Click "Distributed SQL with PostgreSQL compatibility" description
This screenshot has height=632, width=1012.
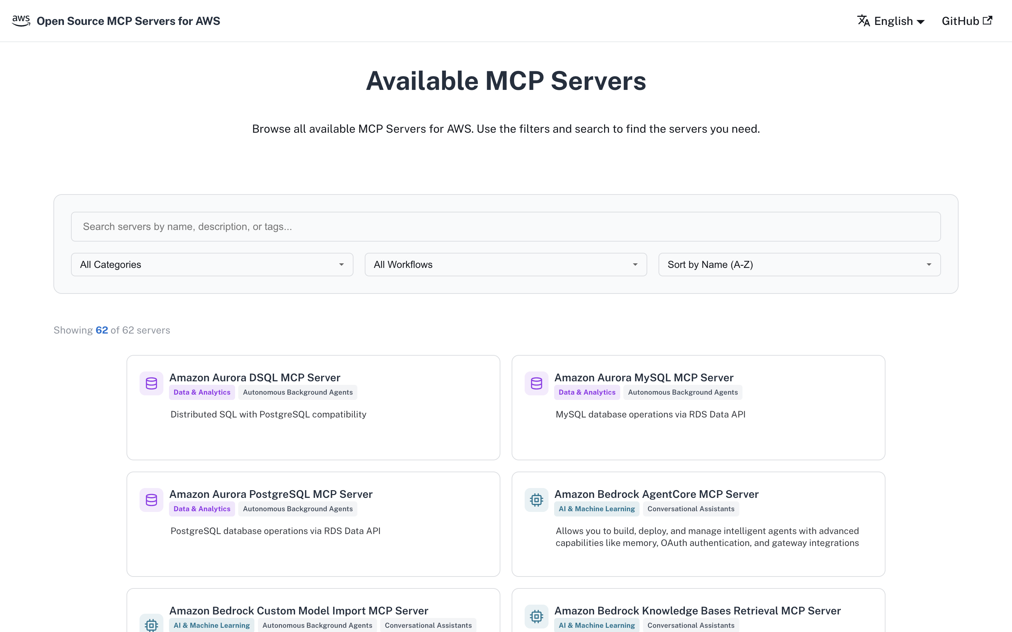point(268,414)
